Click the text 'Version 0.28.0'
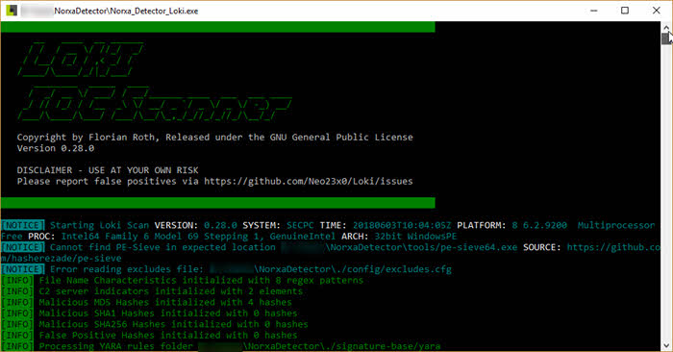673x352 pixels. tap(56, 148)
